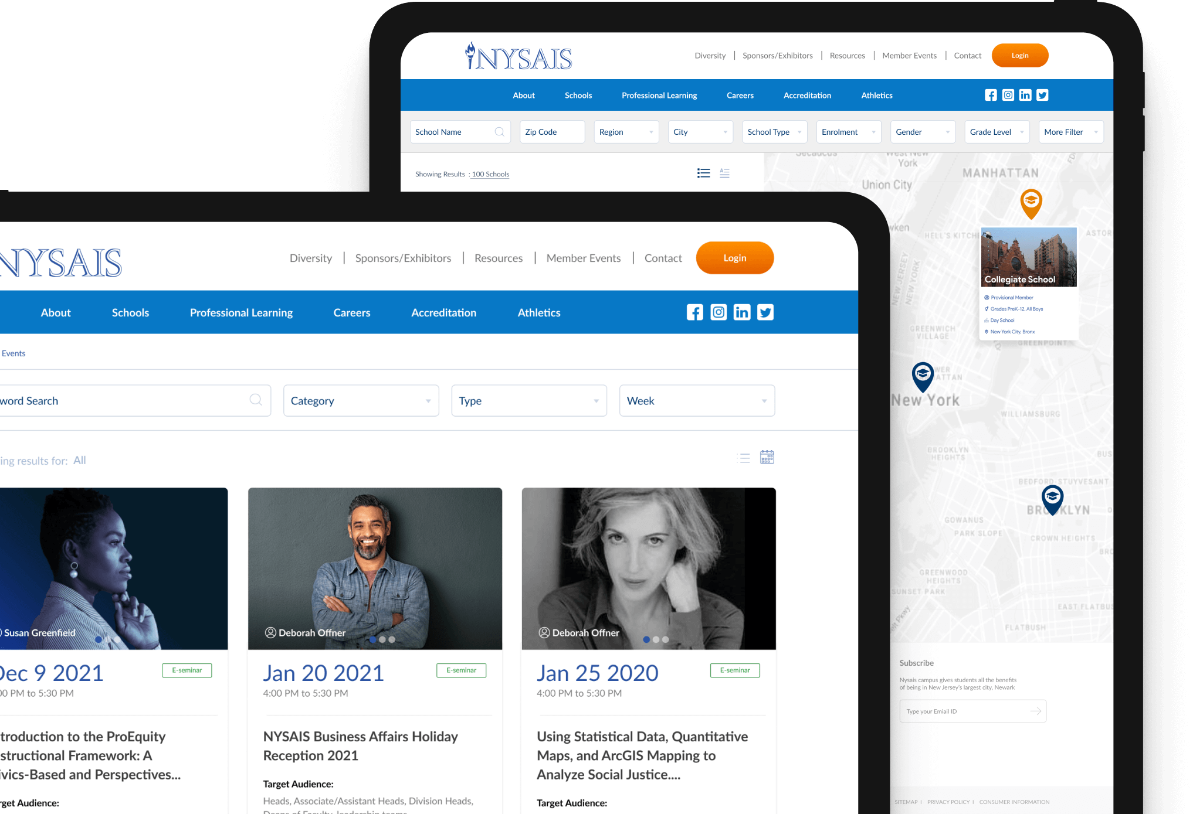Click orange Login button on front page
The width and height of the screenshot is (1193, 814).
(735, 258)
